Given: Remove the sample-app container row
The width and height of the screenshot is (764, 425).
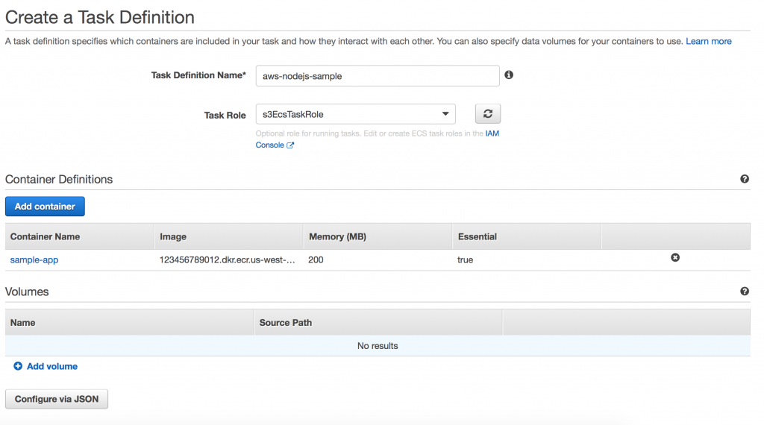Looking at the screenshot, I should tap(675, 257).
